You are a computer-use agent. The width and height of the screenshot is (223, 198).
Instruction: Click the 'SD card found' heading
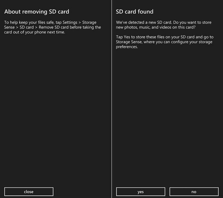coord(135,12)
